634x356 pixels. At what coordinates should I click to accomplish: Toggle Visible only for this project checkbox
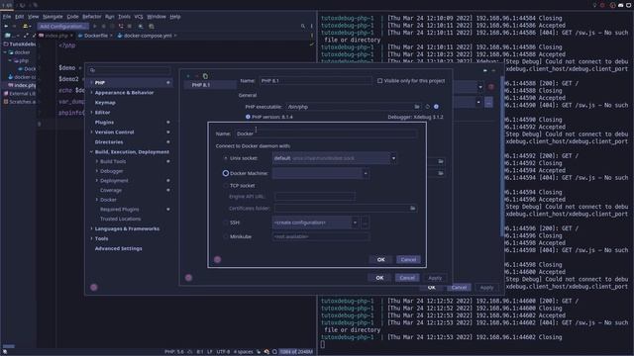point(379,81)
